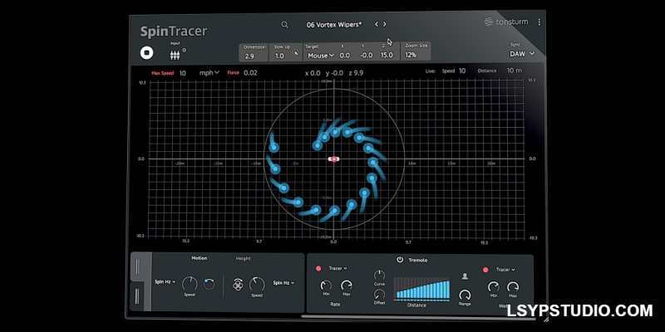Click the Max Speed red label
The image size is (665, 332).
coord(163,73)
